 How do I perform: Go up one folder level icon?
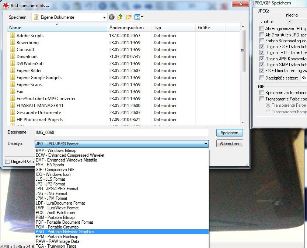(120, 17)
